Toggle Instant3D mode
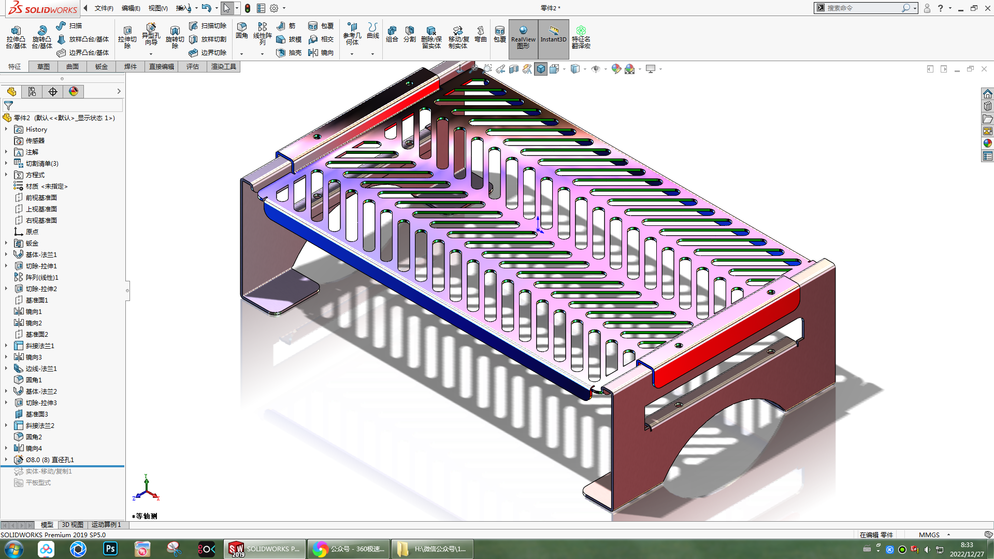The height and width of the screenshot is (559, 994). point(553,38)
